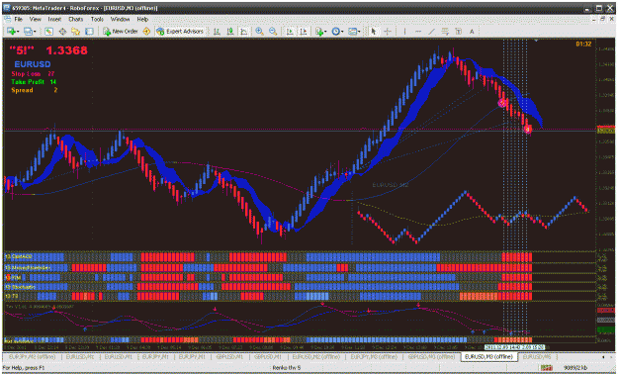This screenshot has width=618, height=374.
Task: Select the arrow cursor tool
Action: (x=374, y=32)
